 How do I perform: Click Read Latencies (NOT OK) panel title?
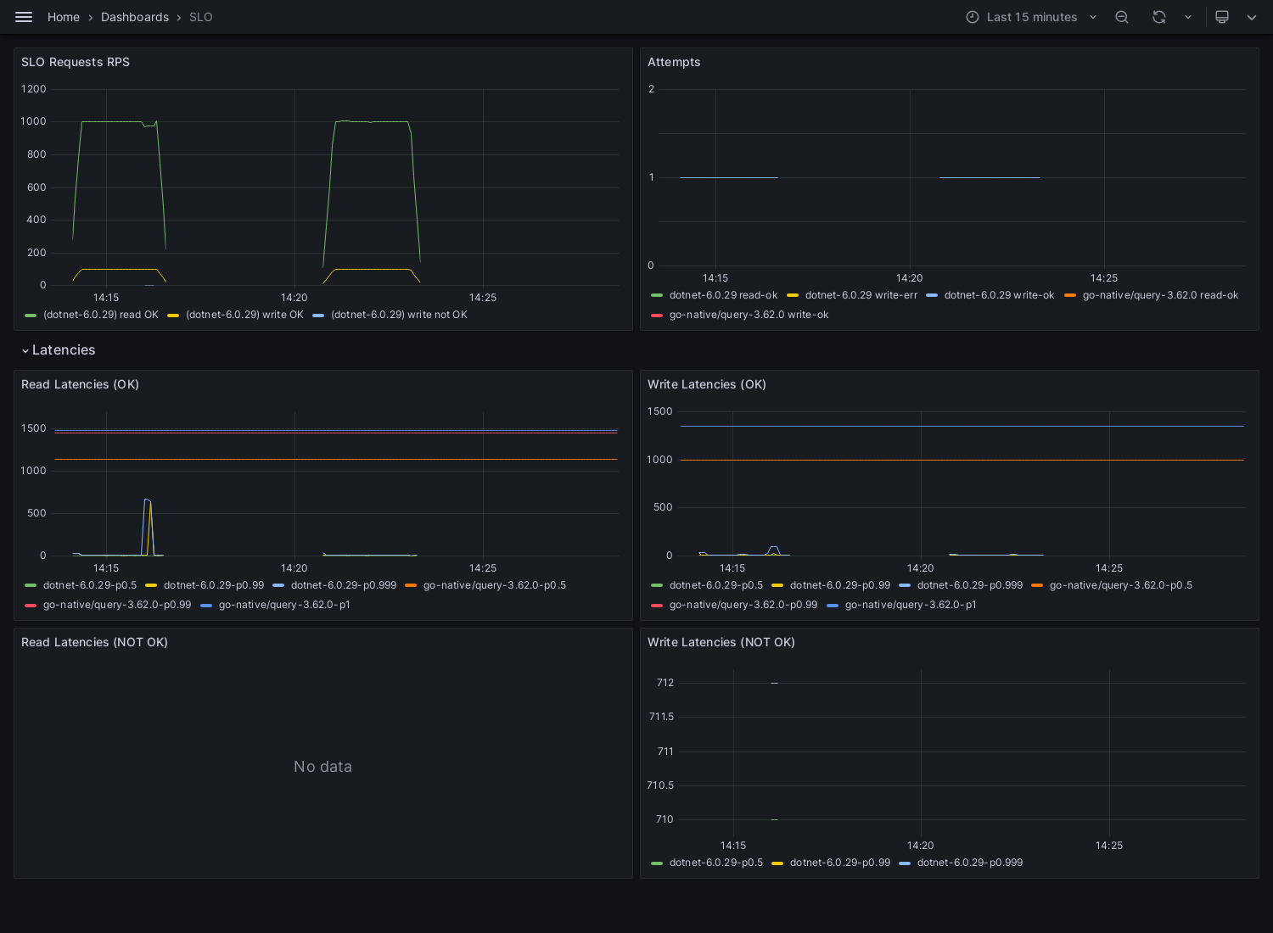click(x=94, y=642)
